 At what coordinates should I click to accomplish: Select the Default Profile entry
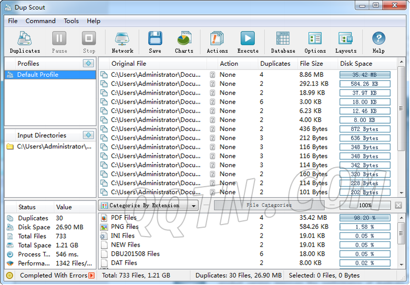(38, 75)
